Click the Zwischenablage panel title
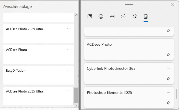Image resolution: width=179 pixels, height=110 pixels. [x=17, y=7]
